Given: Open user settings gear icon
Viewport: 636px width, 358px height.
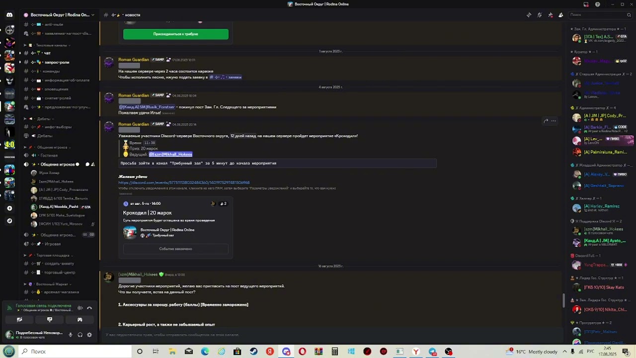Looking at the screenshot, I should click(x=89, y=335).
